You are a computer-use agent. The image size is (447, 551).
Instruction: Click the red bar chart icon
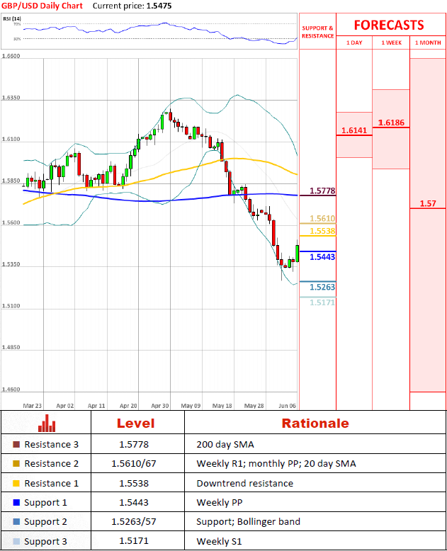(47, 423)
